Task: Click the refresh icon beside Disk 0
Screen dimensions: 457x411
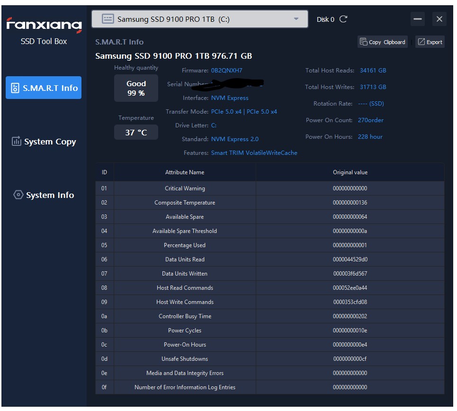Action: click(x=343, y=19)
